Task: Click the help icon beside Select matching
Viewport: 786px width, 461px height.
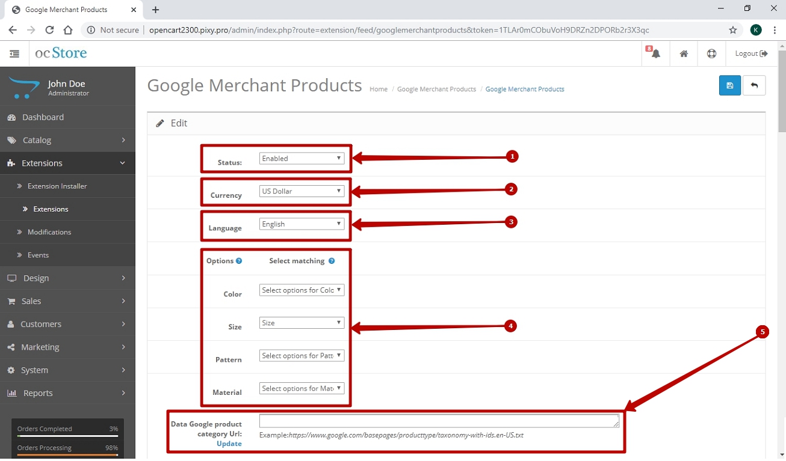Action: click(x=332, y=261)
